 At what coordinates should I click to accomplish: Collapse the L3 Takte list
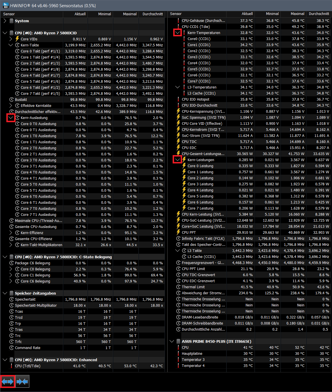[178, 250]
